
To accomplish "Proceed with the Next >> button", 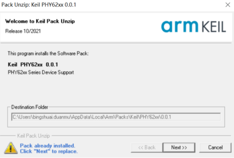I will click(x=179, y=148).
